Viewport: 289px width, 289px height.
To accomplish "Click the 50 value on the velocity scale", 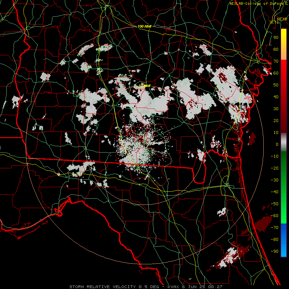I will tap(276, 85).
